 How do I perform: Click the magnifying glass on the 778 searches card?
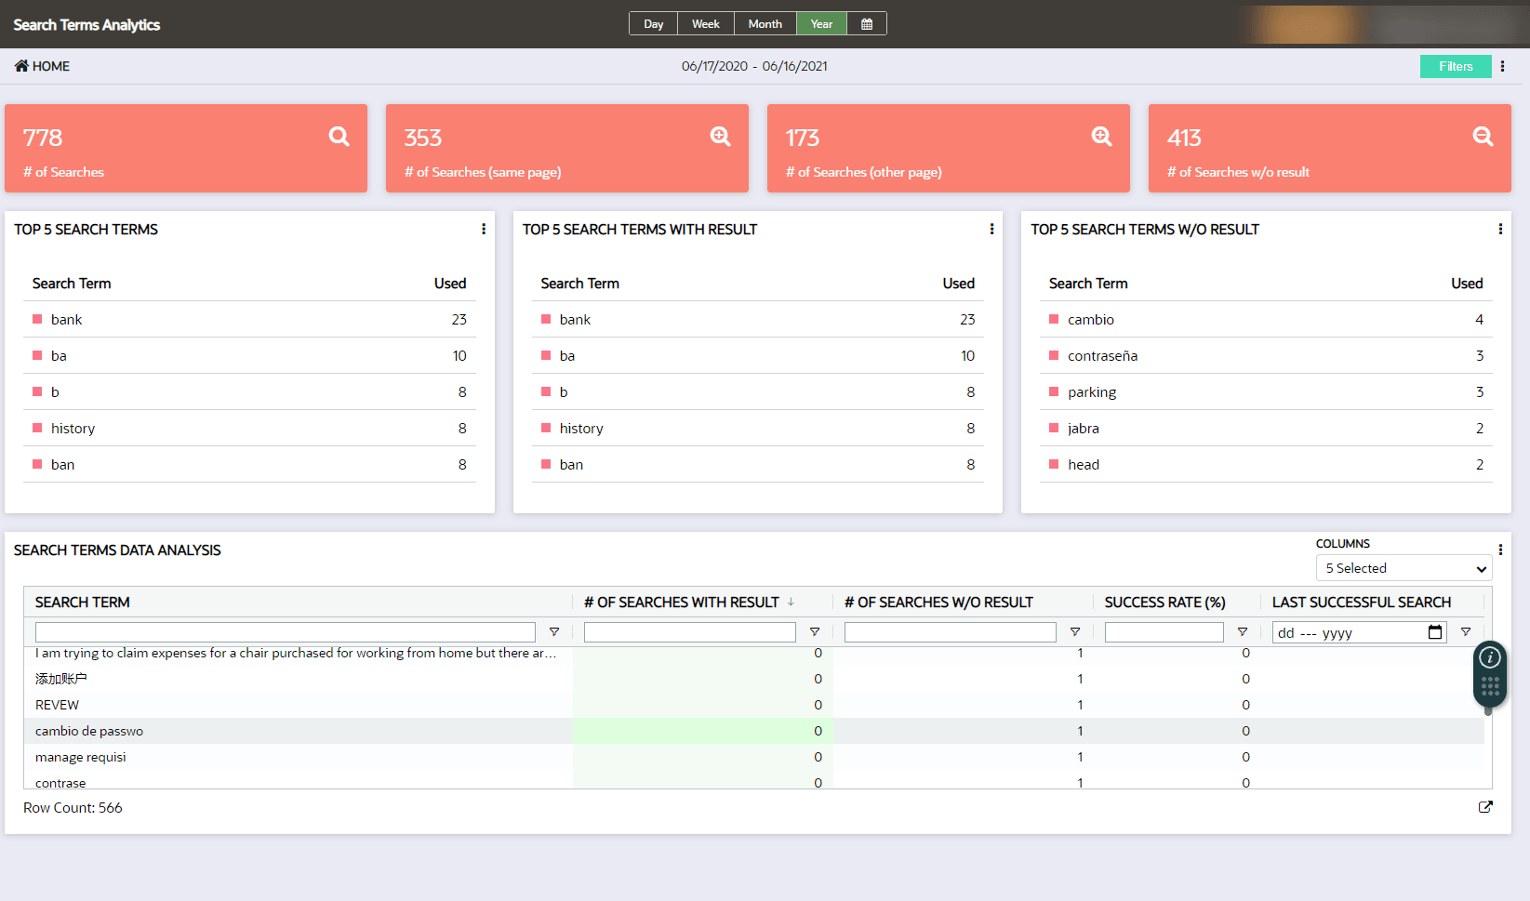pos(338,136)
